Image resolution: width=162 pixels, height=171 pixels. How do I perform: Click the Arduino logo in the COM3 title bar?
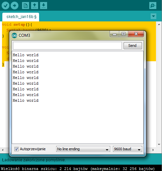(14, 35)
